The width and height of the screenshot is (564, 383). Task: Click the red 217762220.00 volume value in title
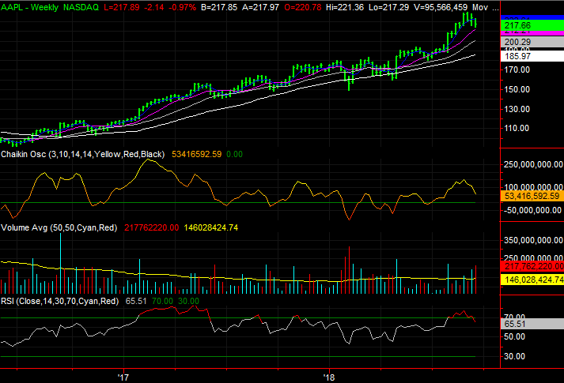point(151,227)
